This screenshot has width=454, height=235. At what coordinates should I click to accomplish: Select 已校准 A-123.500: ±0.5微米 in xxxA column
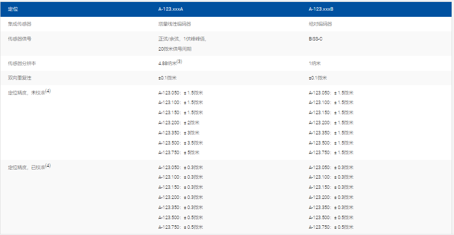[x=180, y=217]
